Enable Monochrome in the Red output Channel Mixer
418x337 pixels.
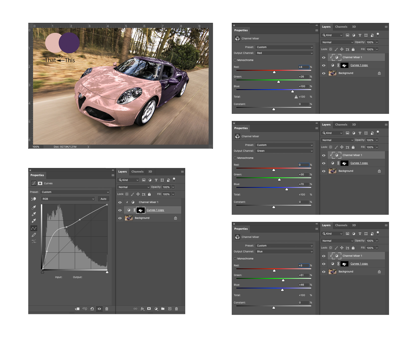(x=235, y=60)
